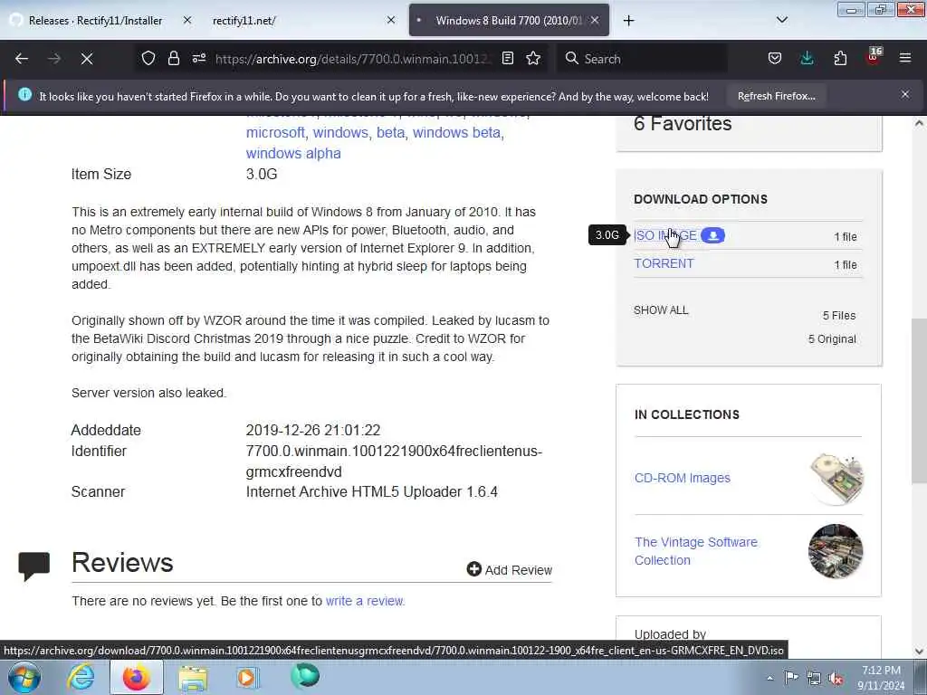
Task: Open the taskbar clock showing 7:12 PM
Action: pos(881,677)
